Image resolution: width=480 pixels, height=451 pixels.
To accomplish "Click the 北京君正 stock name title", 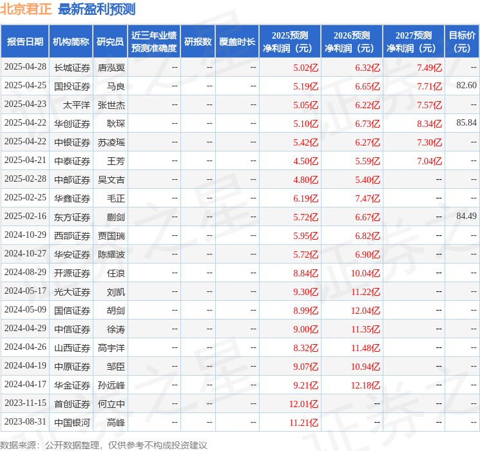I will tap(26, 9).
